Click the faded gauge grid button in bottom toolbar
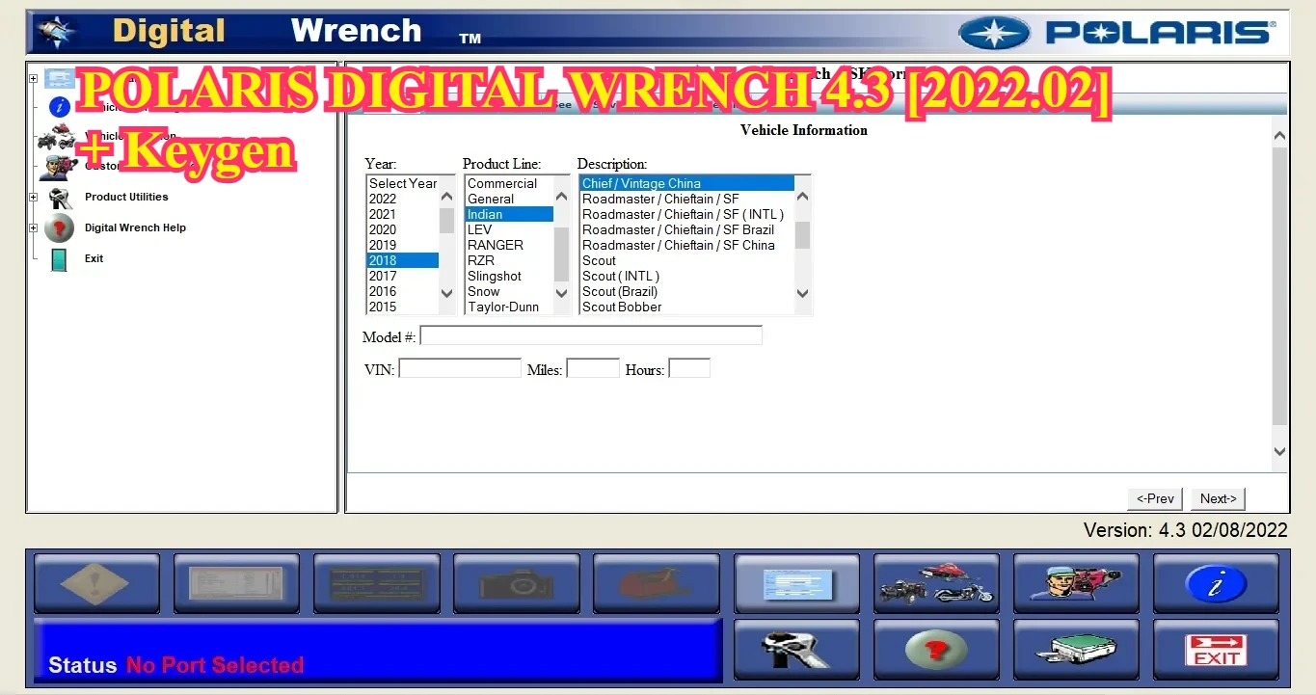Screen dimensions: 1316x695 coord(377,584)
